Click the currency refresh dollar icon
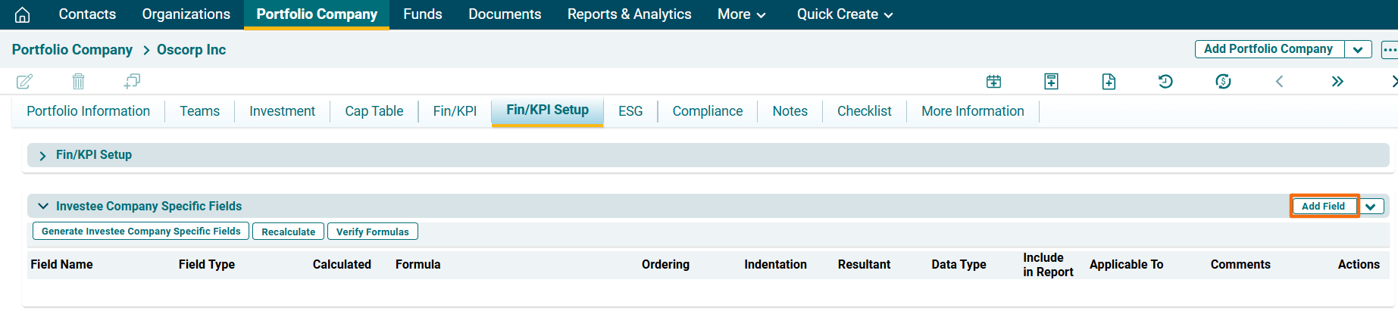Image resolution: width=1398 pixels, height=314 pixels. pyautogui.click(x=1223, y=81)
